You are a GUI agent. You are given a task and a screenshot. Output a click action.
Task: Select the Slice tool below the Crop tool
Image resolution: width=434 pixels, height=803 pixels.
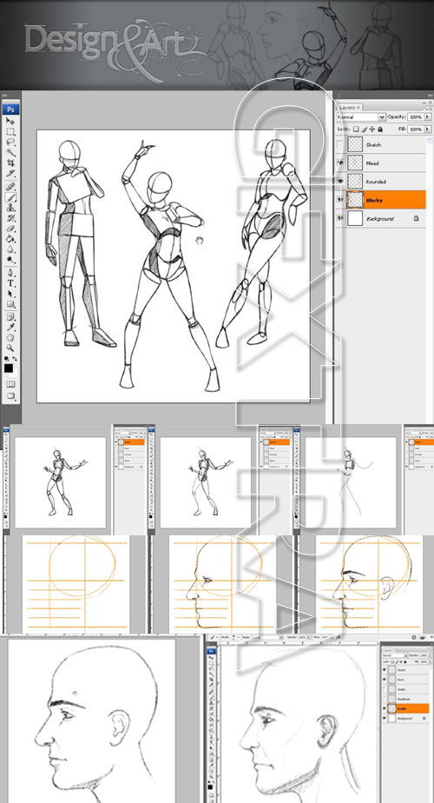[x=10, y=174]
